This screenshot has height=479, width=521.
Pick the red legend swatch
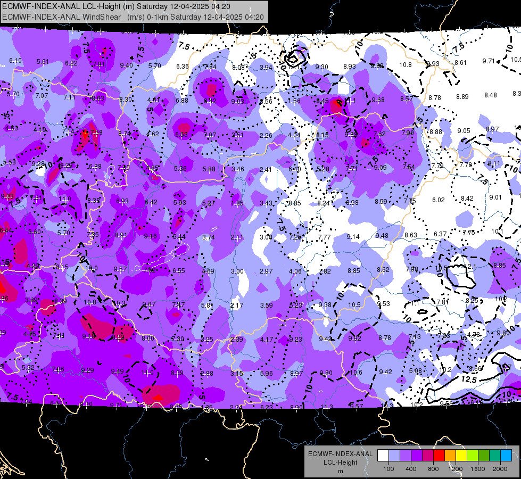(439, 455)
